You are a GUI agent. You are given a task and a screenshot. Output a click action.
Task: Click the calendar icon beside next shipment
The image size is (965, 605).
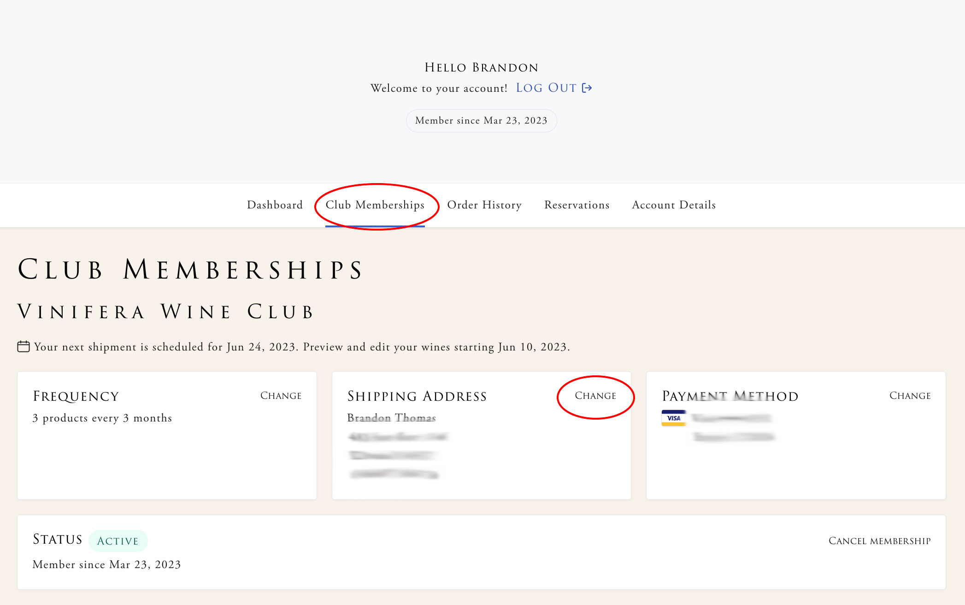coord(24,346)
